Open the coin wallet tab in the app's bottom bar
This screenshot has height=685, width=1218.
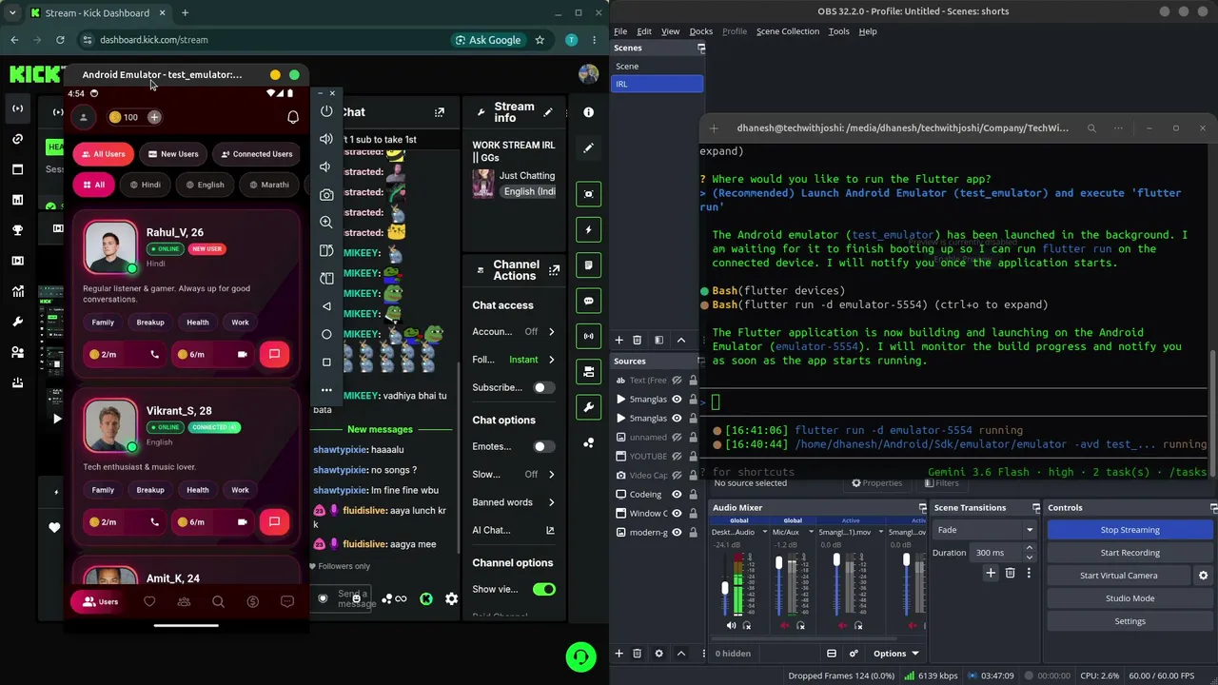point(252,601)
